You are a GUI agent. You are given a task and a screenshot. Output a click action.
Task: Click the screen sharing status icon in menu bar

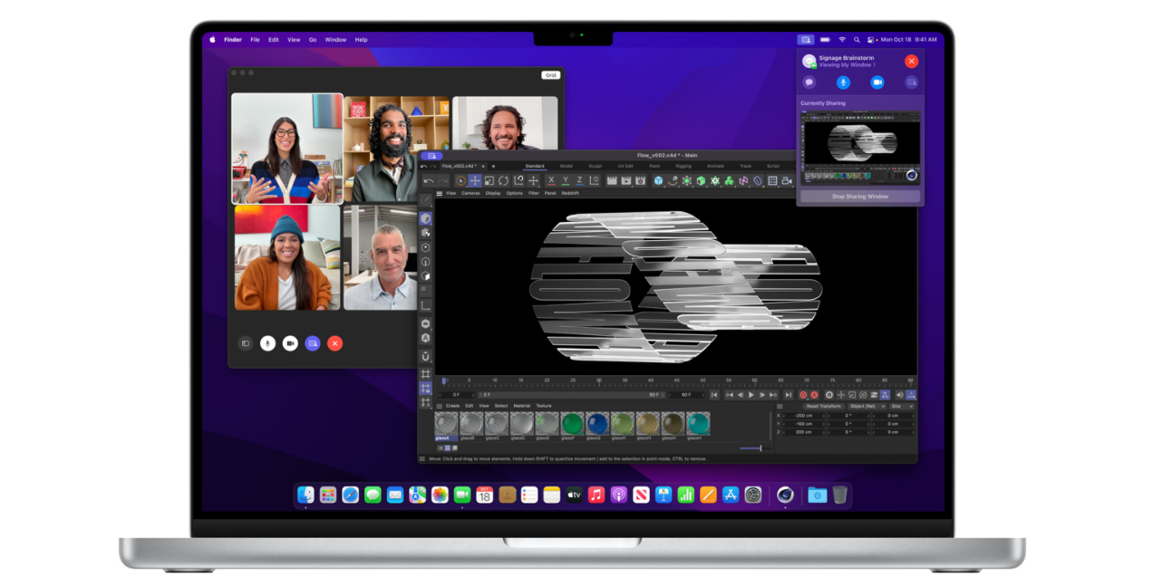point(806,40)
